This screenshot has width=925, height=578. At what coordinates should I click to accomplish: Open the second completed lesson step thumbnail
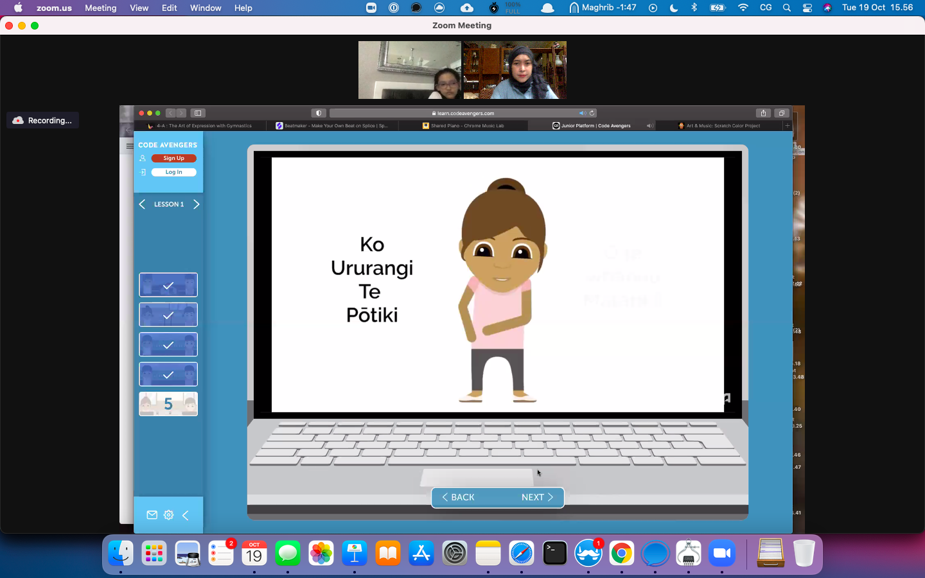click(x=168, y=315)
